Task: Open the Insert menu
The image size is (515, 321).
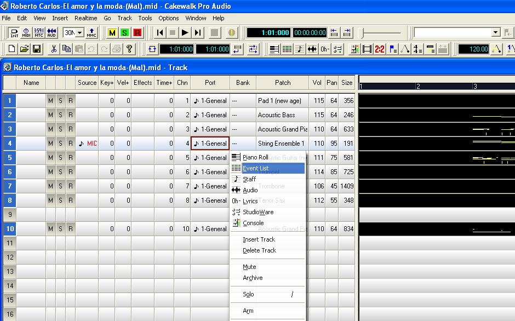Action: click(x=60, y=18)
